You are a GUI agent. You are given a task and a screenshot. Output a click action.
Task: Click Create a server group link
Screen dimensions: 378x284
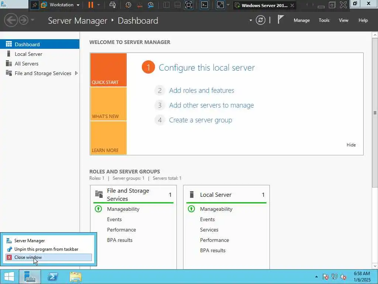(x=200, y=120)
